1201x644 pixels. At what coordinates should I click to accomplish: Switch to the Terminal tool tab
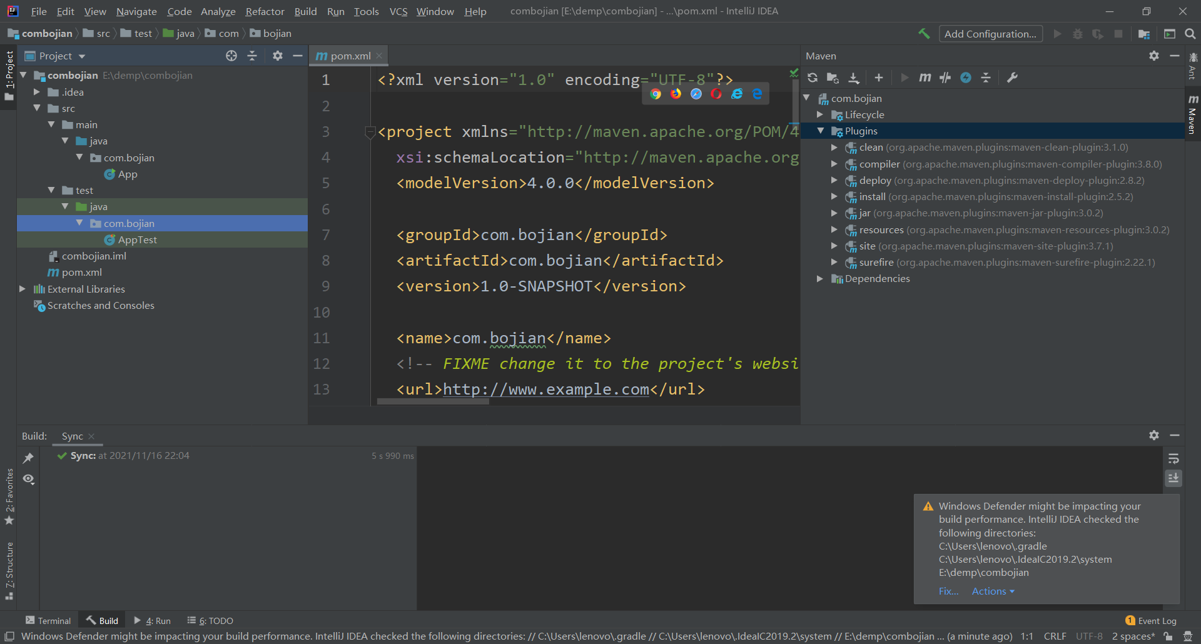pyautogui.click(x=49, y=621)
